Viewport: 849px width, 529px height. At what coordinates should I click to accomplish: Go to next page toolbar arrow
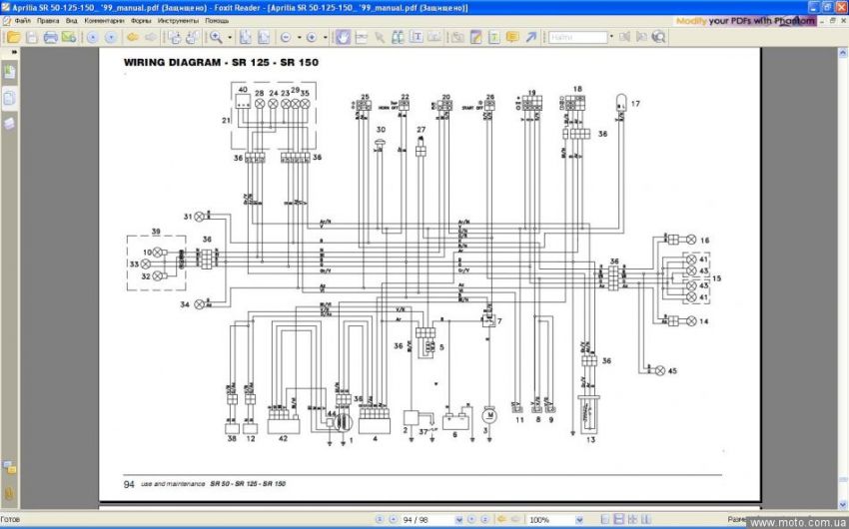click(111, 37)
